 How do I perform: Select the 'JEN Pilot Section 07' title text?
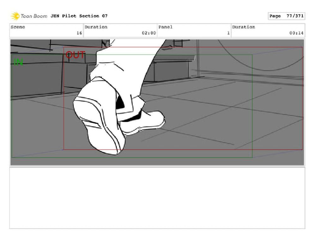[79, 16]
